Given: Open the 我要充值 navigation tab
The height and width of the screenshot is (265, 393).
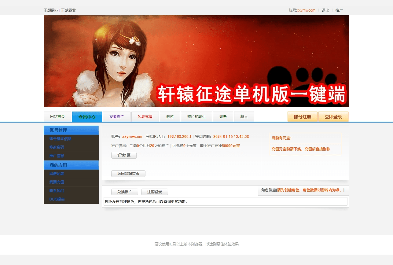Looking at the screenshot, I should (x=145, y=117).
